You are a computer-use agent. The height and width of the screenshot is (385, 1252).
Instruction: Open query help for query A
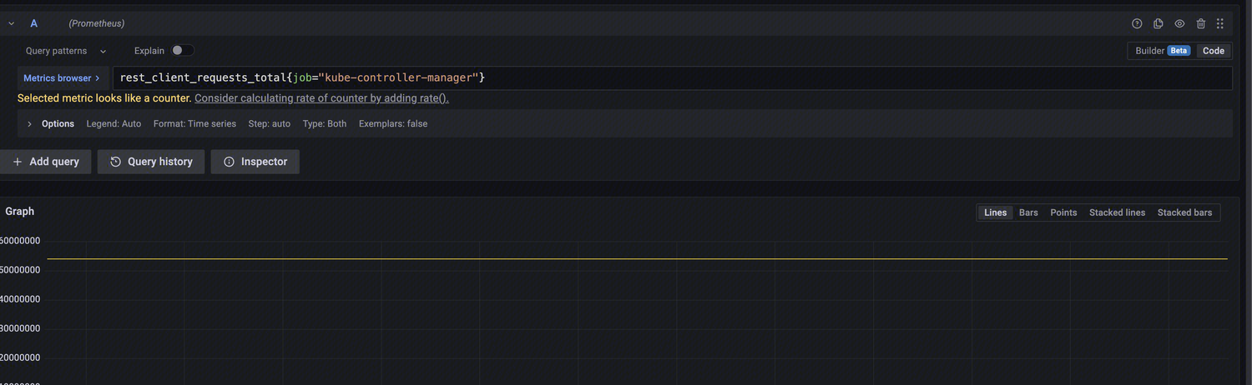pos(1137,24)
